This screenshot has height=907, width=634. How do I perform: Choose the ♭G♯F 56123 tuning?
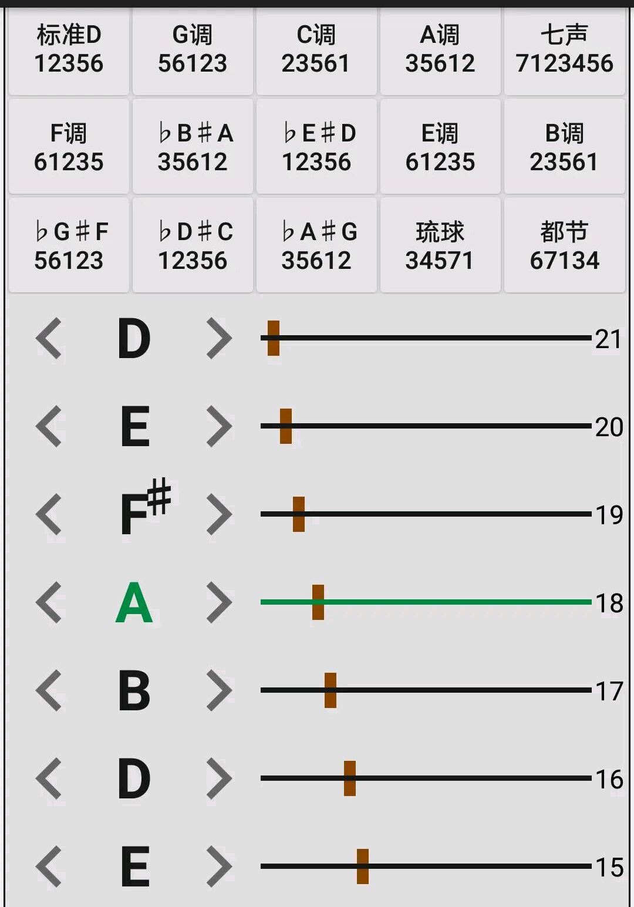[x=69, y=245]
